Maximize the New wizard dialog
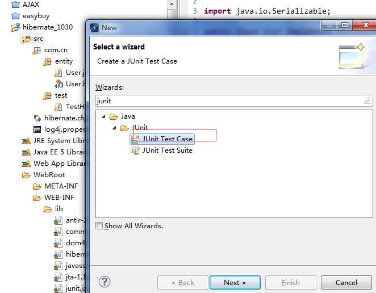 click(345, 25)
